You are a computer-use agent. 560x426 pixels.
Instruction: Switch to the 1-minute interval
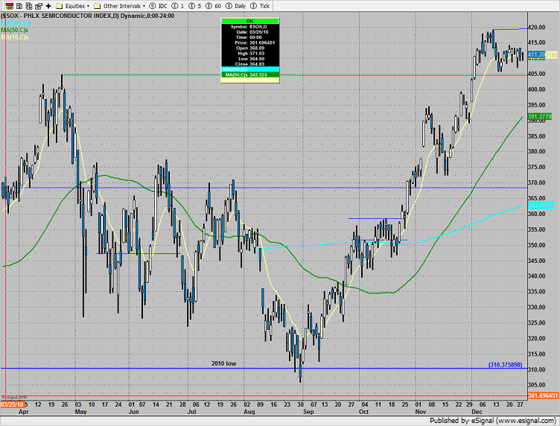pyautogui.click(x=178, y=6)
